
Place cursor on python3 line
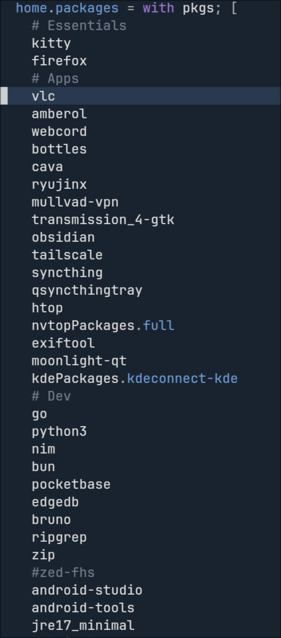[59, 431]
